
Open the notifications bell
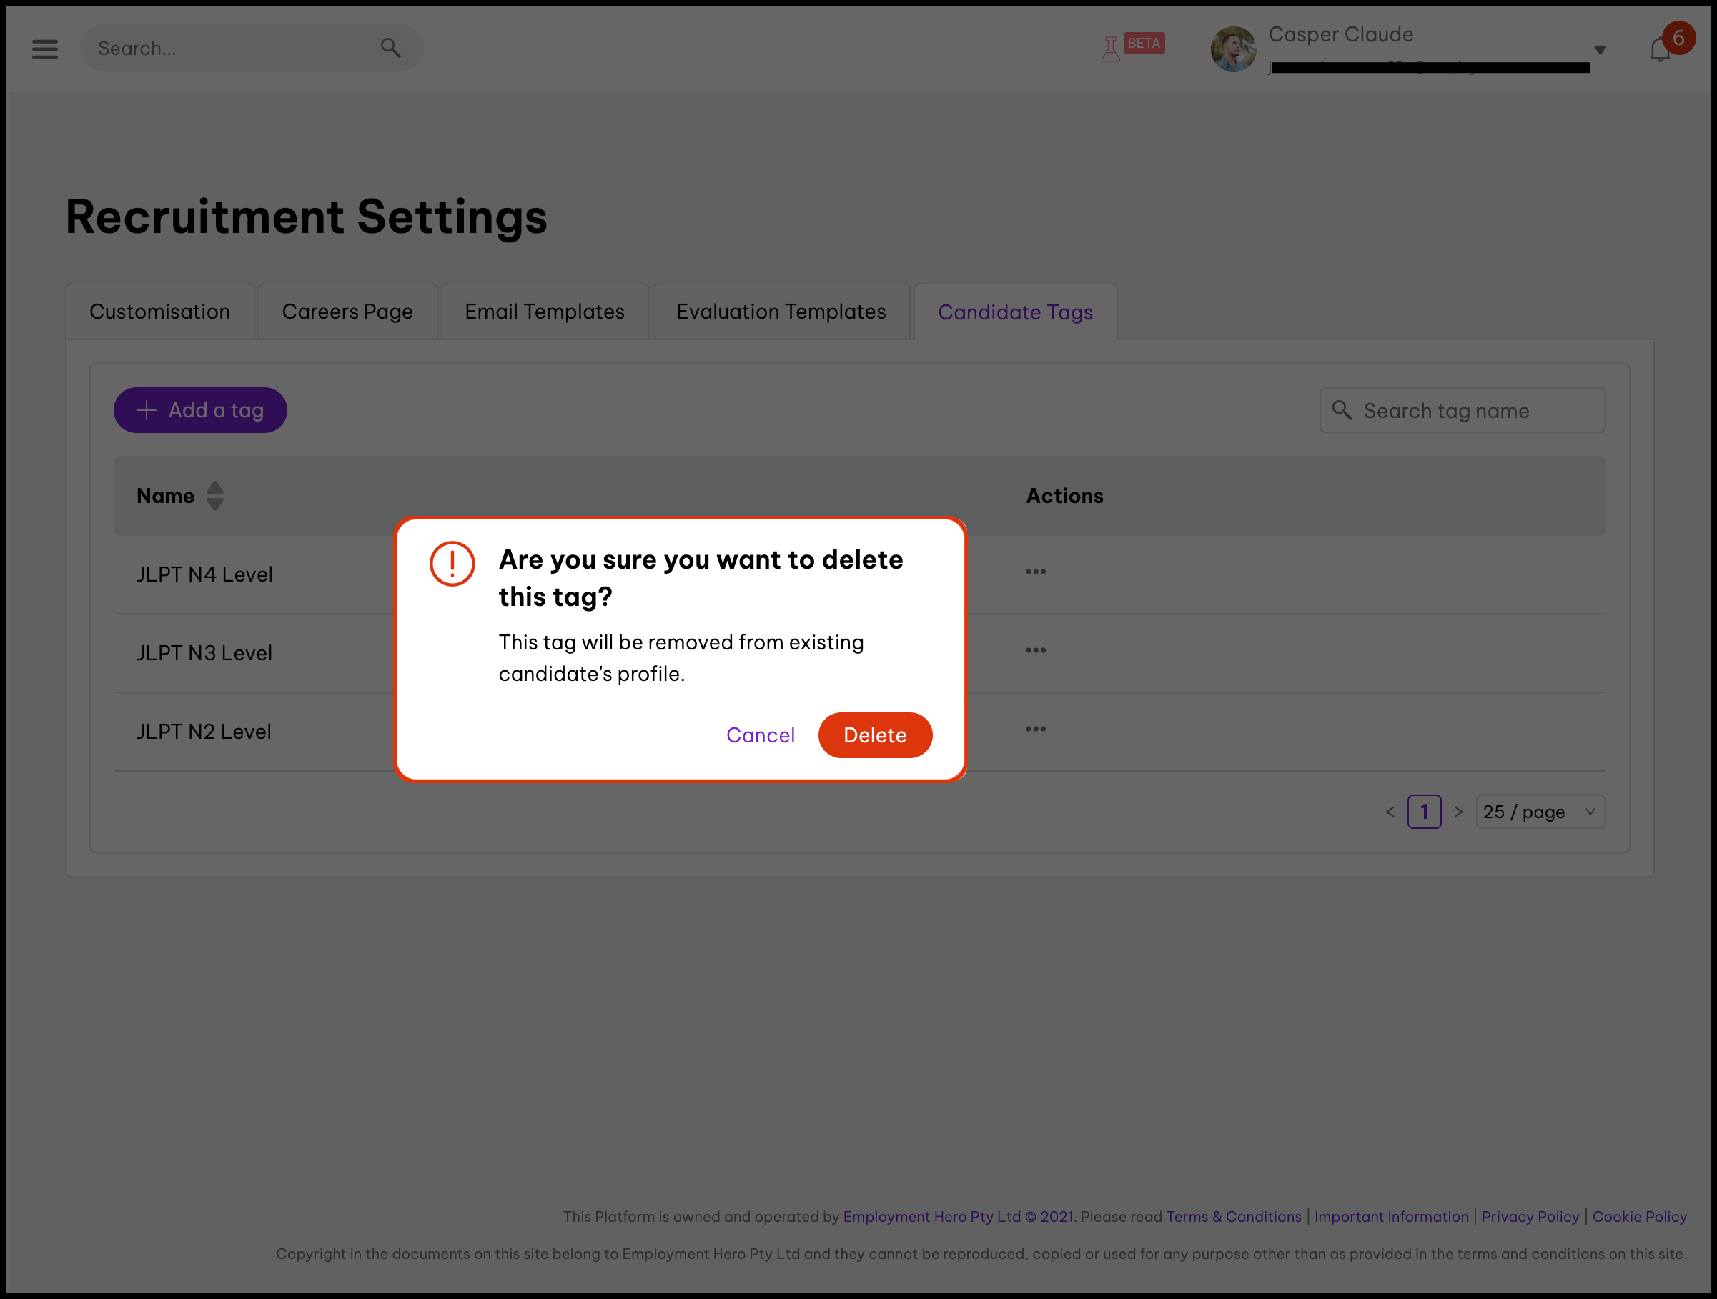pyautogui.click(x=1660, y=50)
